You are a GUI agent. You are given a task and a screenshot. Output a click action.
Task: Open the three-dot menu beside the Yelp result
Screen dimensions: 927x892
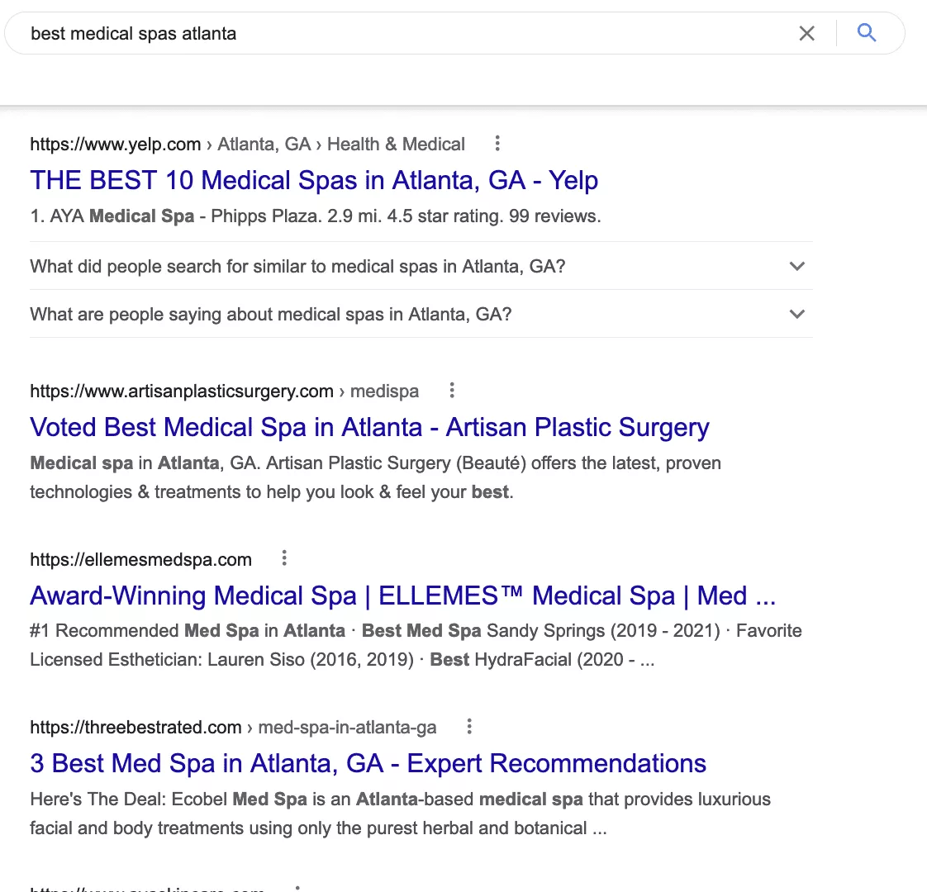pyautogui.click(x=497, y=143)
